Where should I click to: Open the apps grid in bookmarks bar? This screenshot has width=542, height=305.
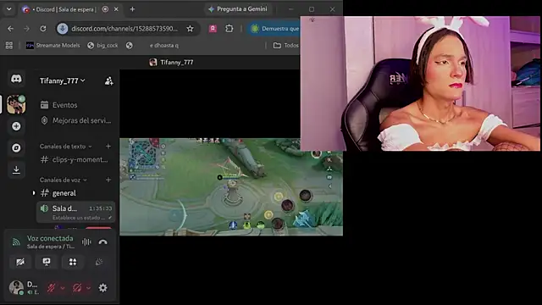[x=9, y=45]
